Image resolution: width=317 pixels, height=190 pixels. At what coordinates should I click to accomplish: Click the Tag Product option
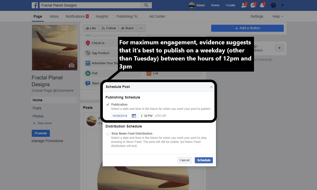tap(101, 53)
